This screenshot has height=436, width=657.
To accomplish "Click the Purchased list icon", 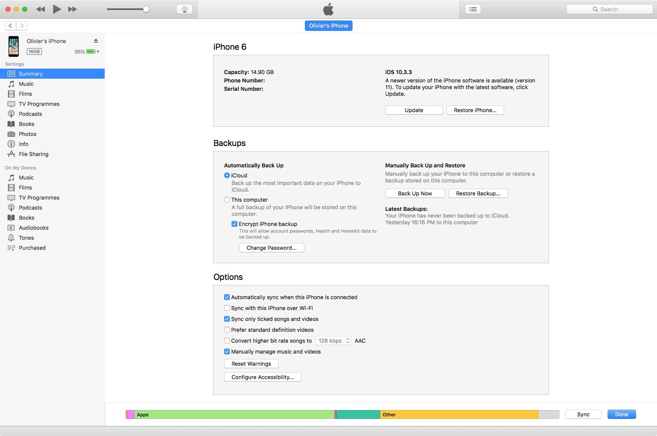I will [11, 248].
